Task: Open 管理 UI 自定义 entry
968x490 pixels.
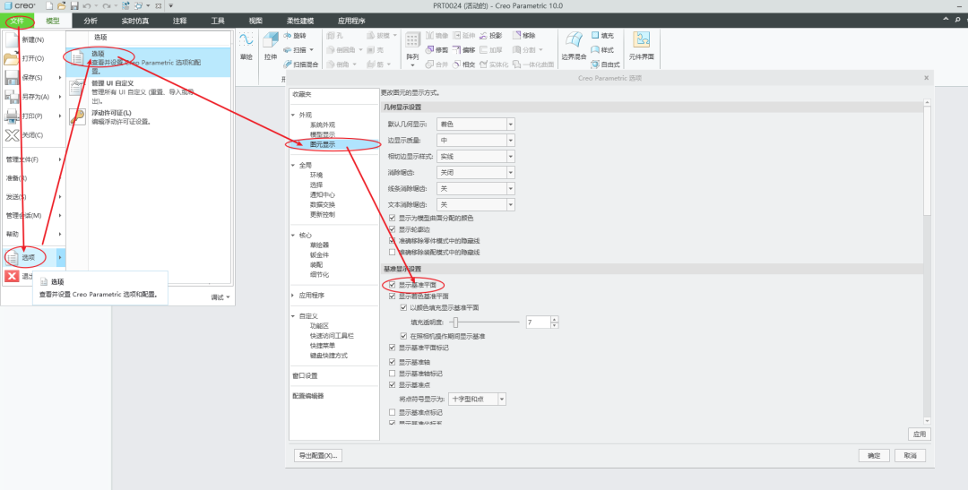Action: pyautogui.click(x=148, y=92)
